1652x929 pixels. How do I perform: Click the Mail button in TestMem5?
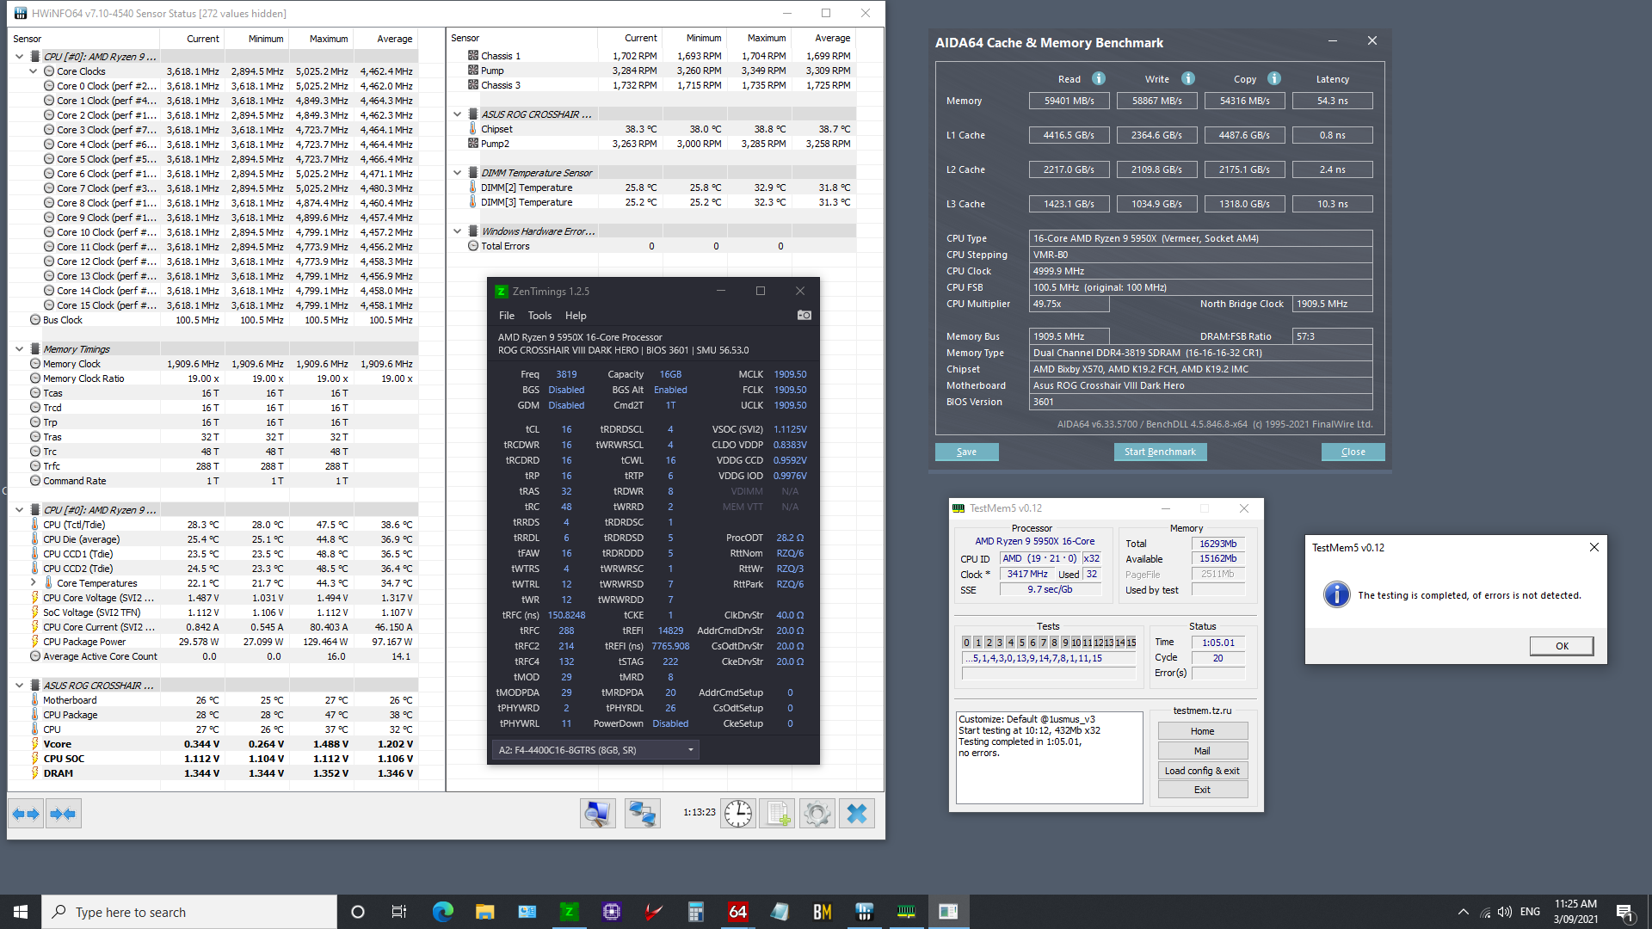point(1202,751)
